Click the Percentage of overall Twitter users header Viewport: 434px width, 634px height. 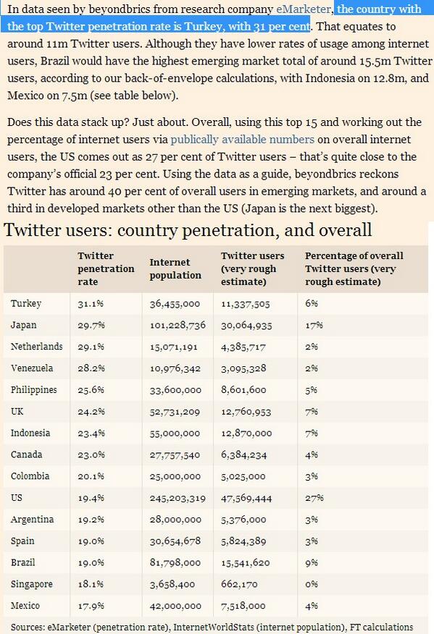(x=354, y=269)
